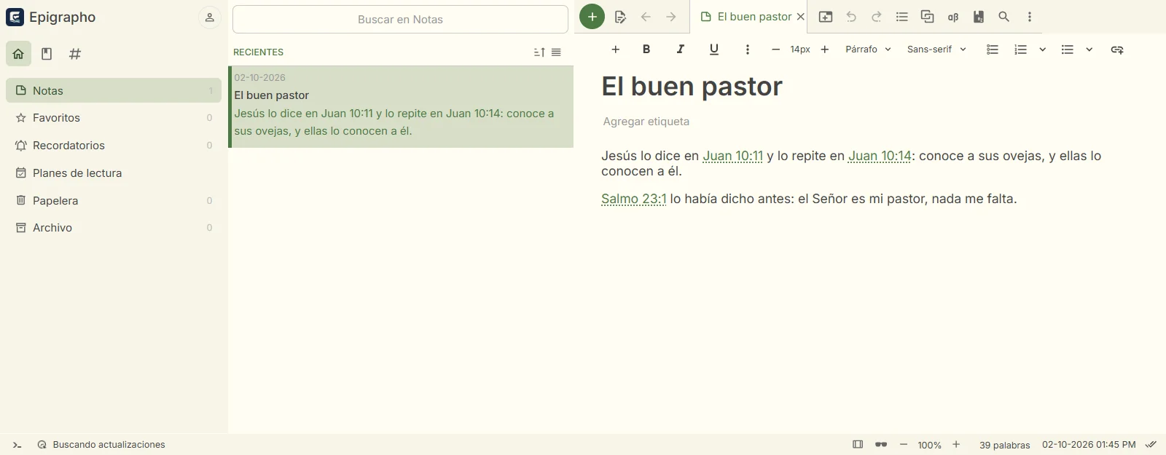Open the table of contents list icon

(902, 17)
